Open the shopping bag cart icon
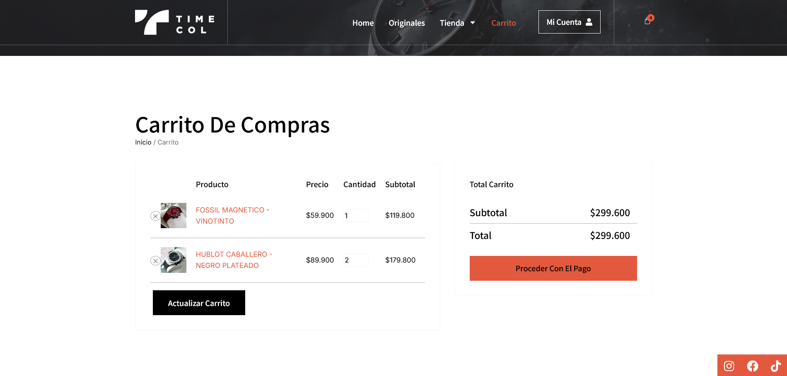The height and width of the screenshot is (376, 787). click(x=647, y=21)
